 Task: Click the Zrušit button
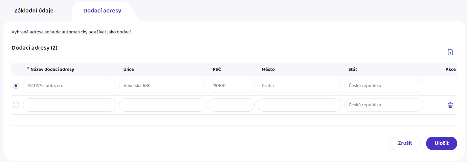coord(405,143)
